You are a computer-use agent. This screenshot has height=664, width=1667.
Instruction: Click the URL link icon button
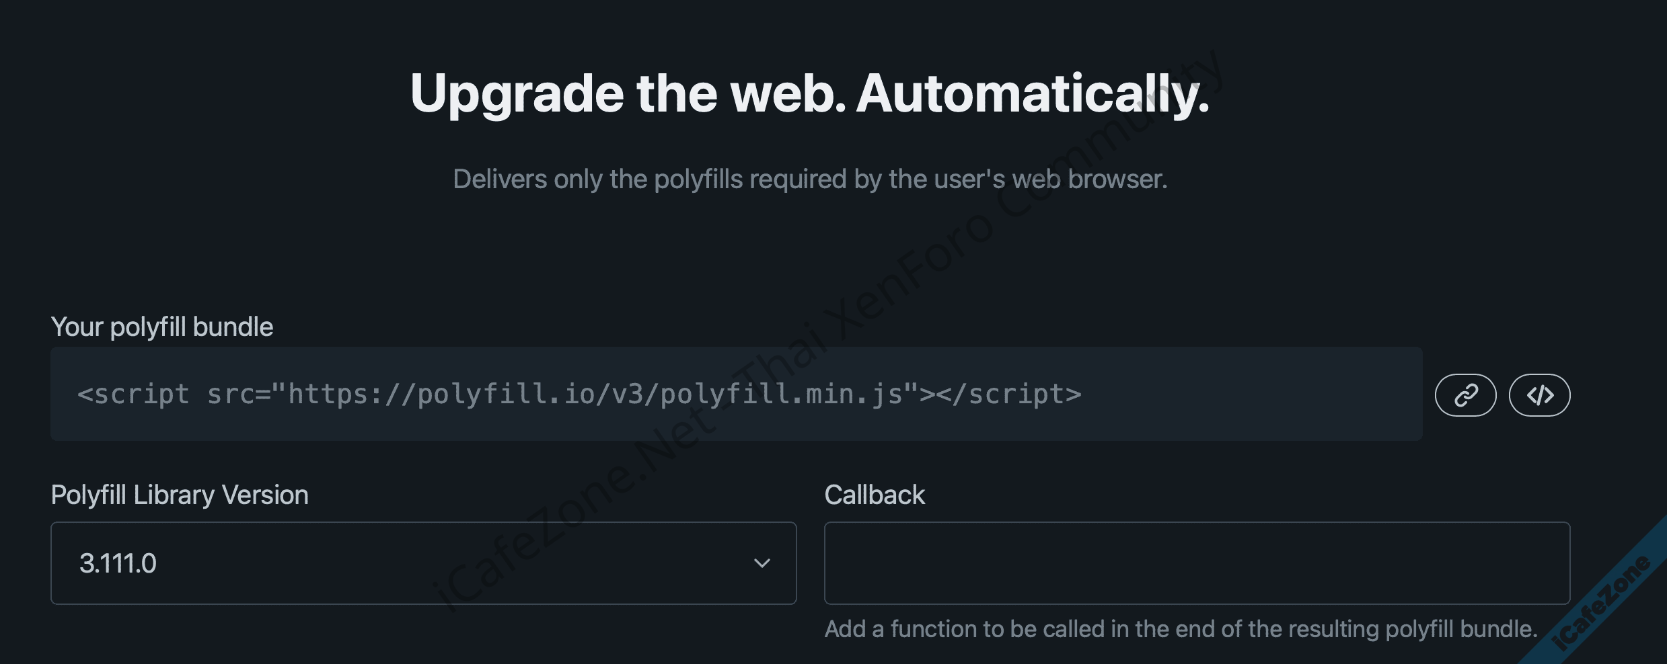1465,395
